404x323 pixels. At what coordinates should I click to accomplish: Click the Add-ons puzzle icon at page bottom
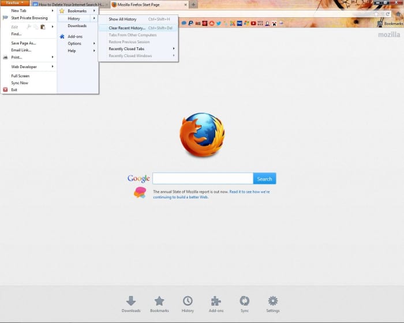216,301
